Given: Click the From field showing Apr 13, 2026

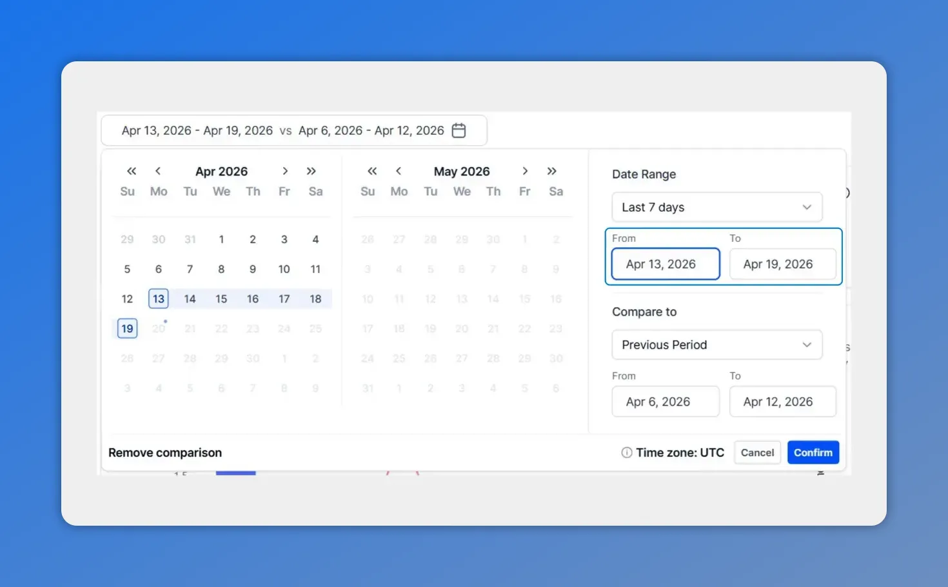Looking at the screenshot, I should point(665,264).
